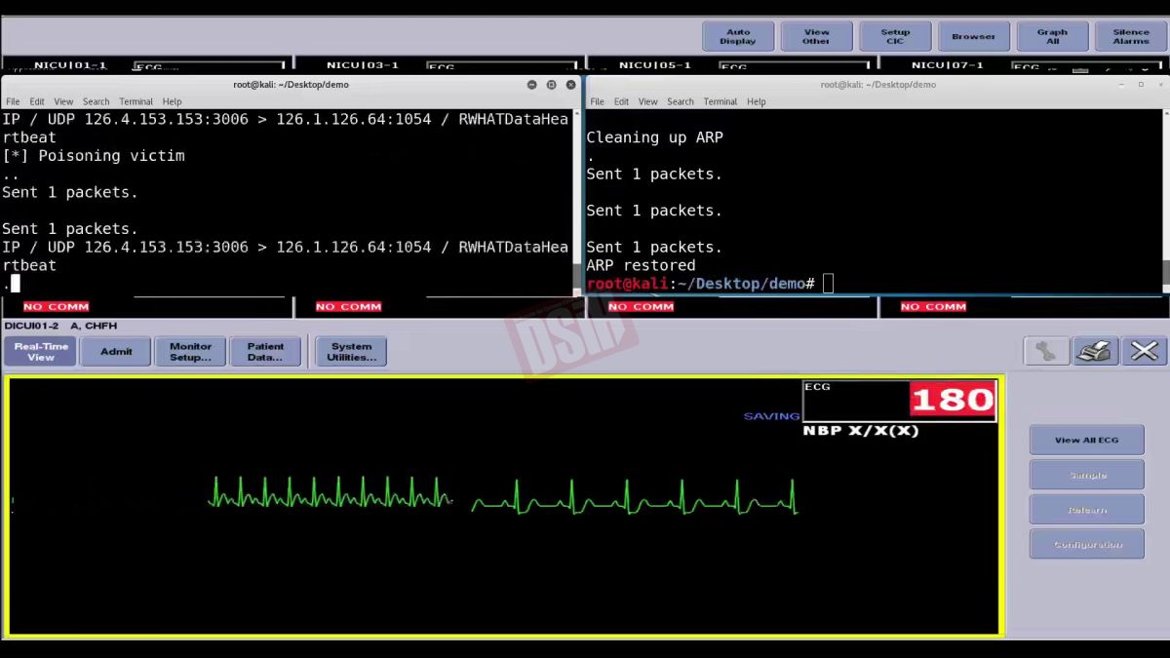The image size is (1170, 658).
Task: Maximize the left Kali terminal window
Action: pos(551,85)
